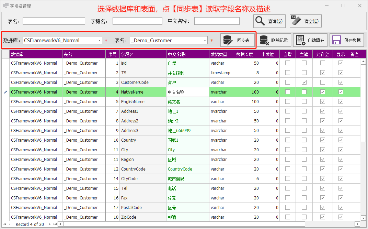This screenshot has height=229, width=368.
Task: Focus the 中文名称 search input field
Action: 217,21
